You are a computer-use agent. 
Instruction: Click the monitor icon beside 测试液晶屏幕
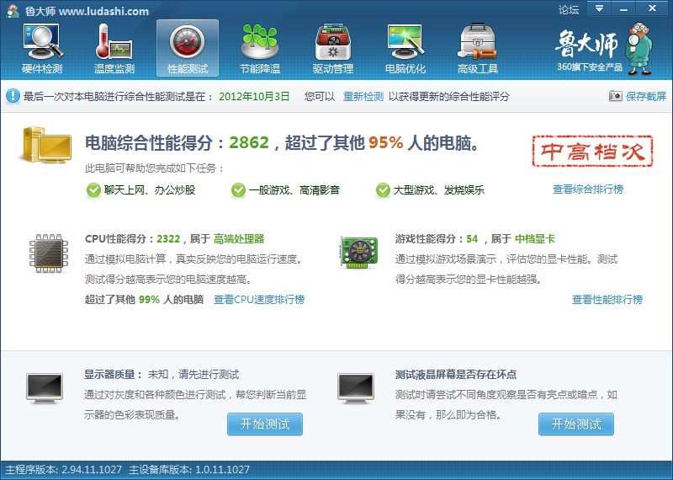[355, 388]
